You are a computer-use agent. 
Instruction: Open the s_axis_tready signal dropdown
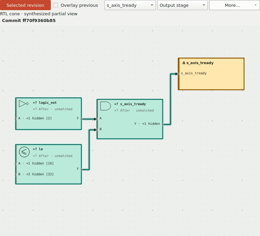click(130, 5)
